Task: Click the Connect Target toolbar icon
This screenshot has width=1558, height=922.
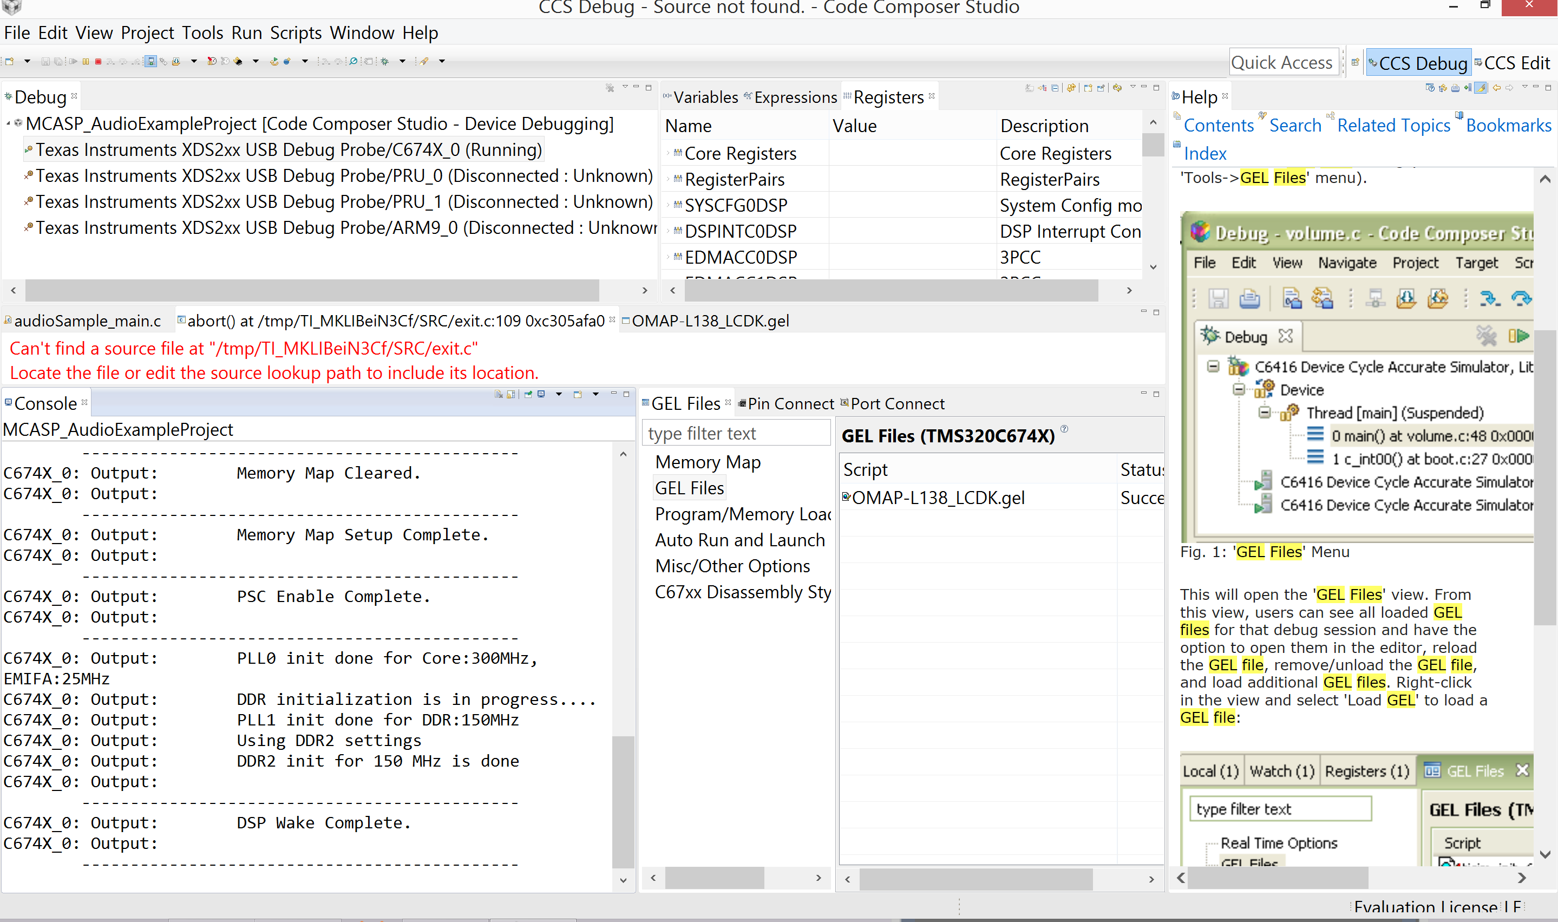Action: (x=163, y=62)
